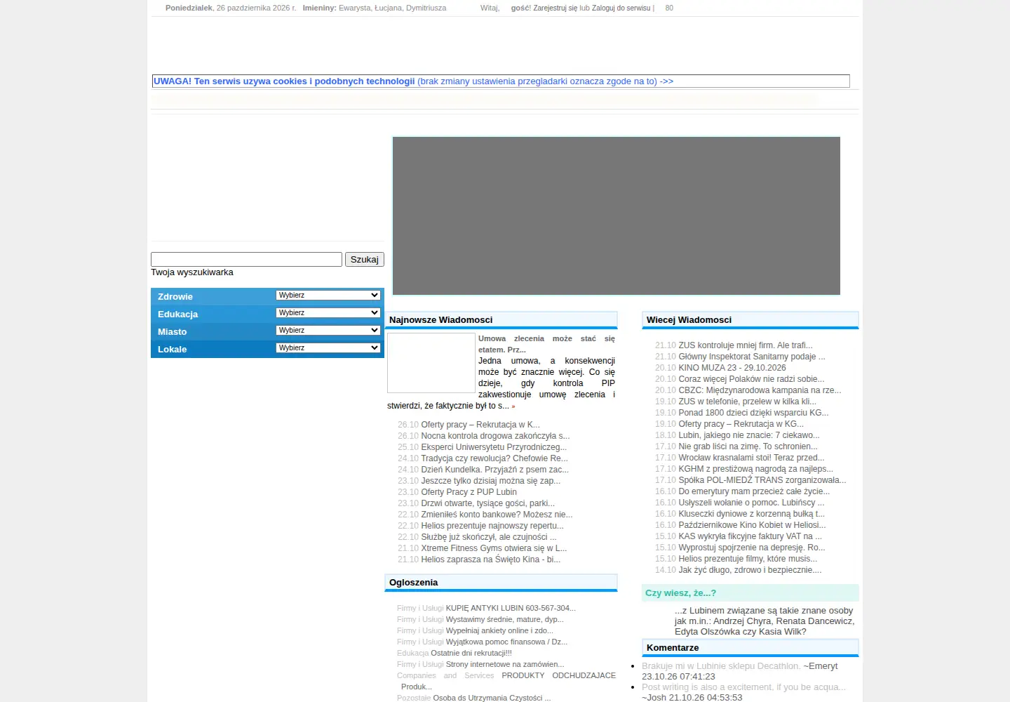Open article Oferty Pracy z PUP Lubin

pyautogui.click(x=469, y=492)
